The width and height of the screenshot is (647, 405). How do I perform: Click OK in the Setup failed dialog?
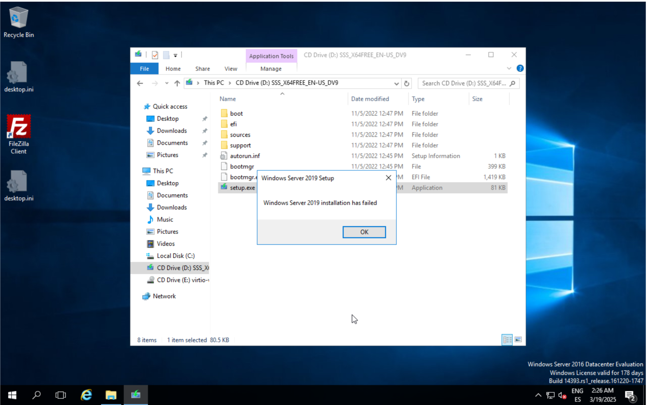tap(364, 232)
